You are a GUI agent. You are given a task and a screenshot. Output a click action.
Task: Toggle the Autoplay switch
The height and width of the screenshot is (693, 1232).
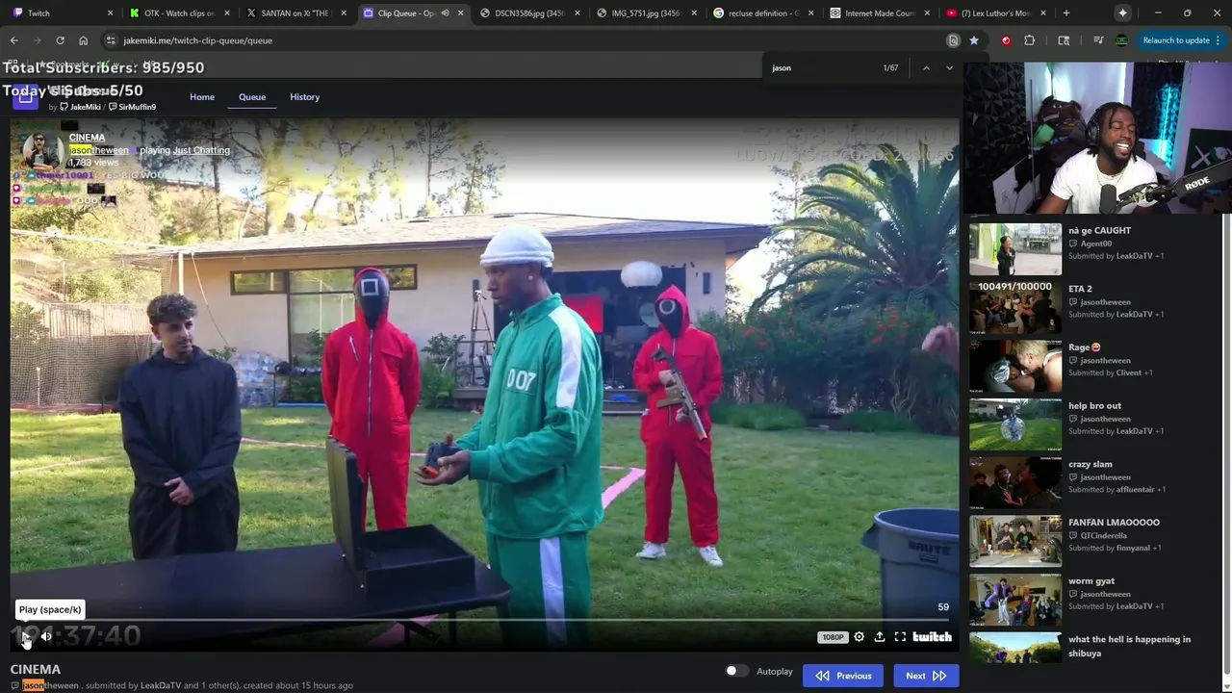[x=736, y=671]
